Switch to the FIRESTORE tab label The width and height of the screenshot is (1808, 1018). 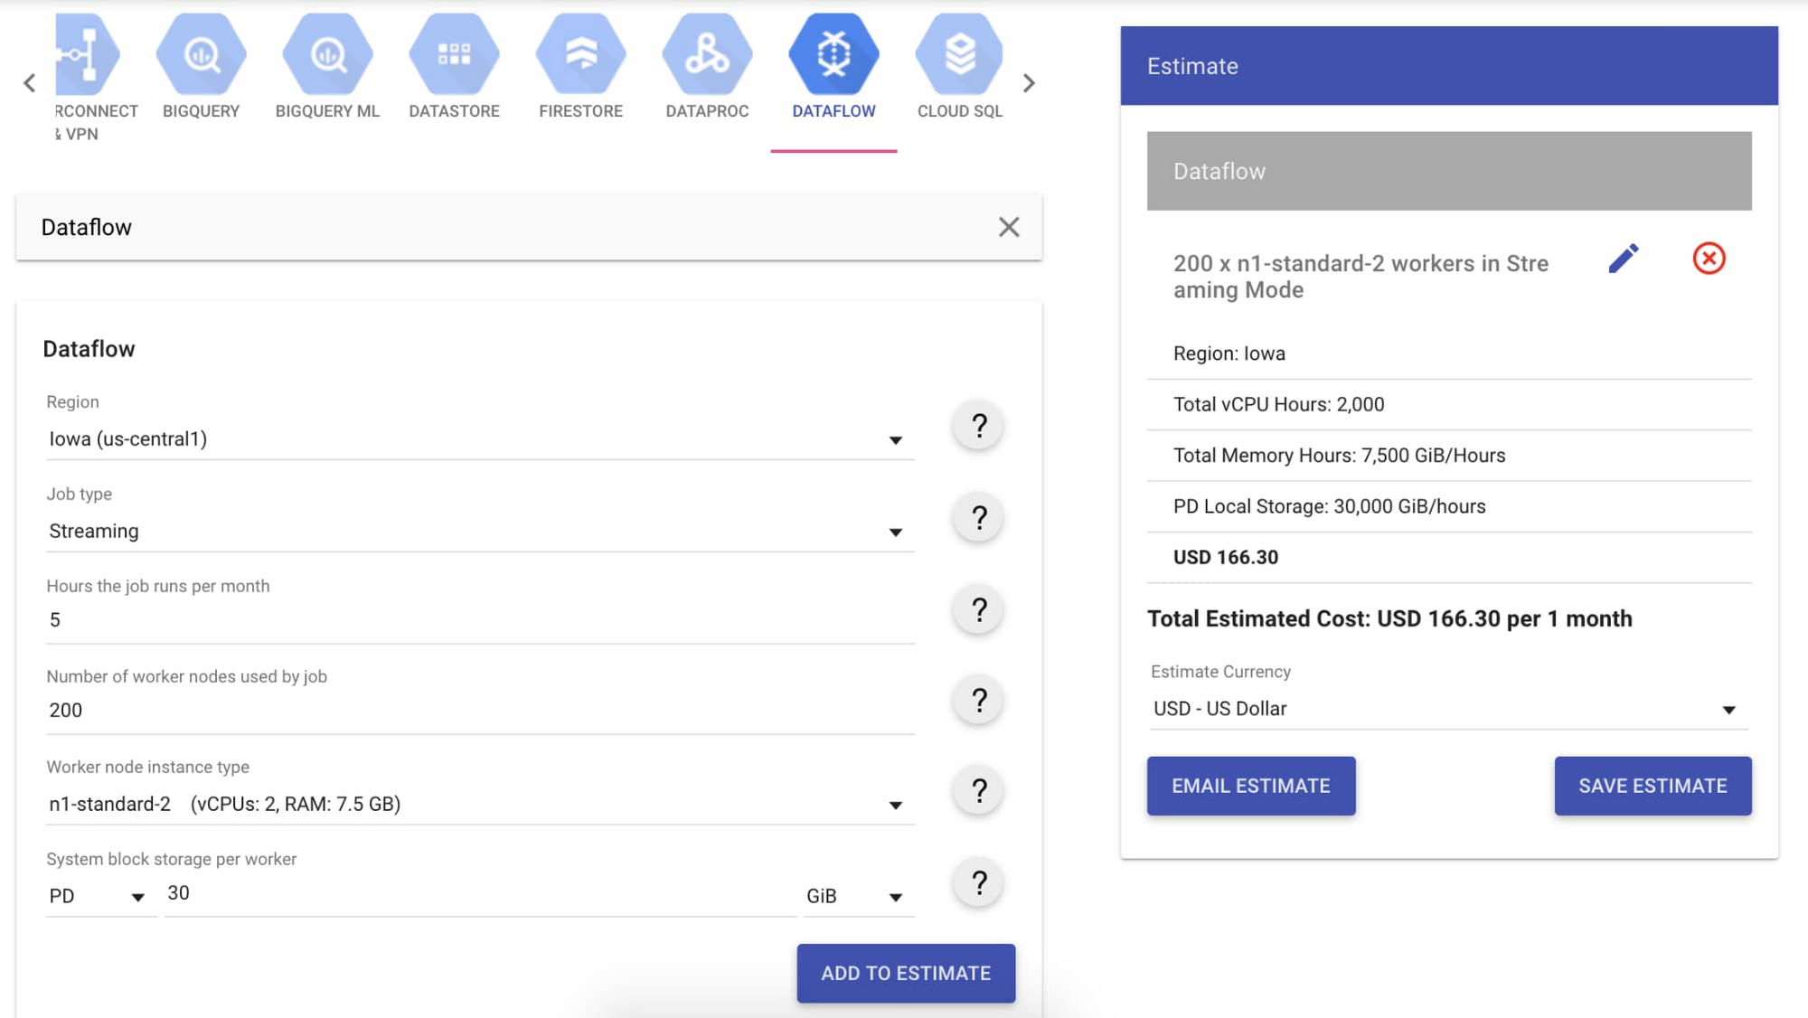coord(580,111)
